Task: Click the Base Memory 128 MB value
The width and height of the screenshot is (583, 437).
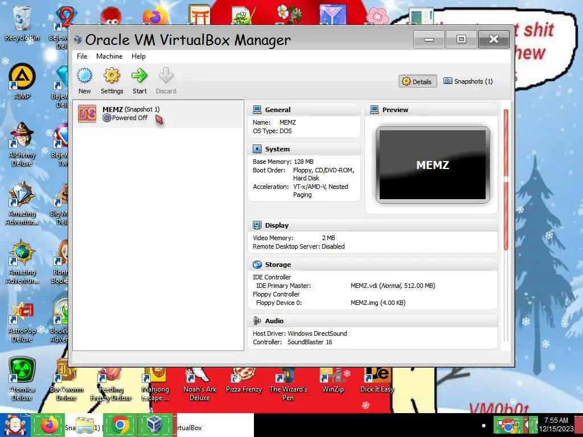Action: tap(303, 162)
